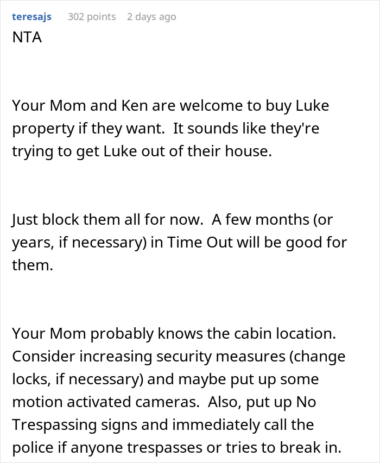Select the line Trespassing signs and immediately

click(163, 425)
